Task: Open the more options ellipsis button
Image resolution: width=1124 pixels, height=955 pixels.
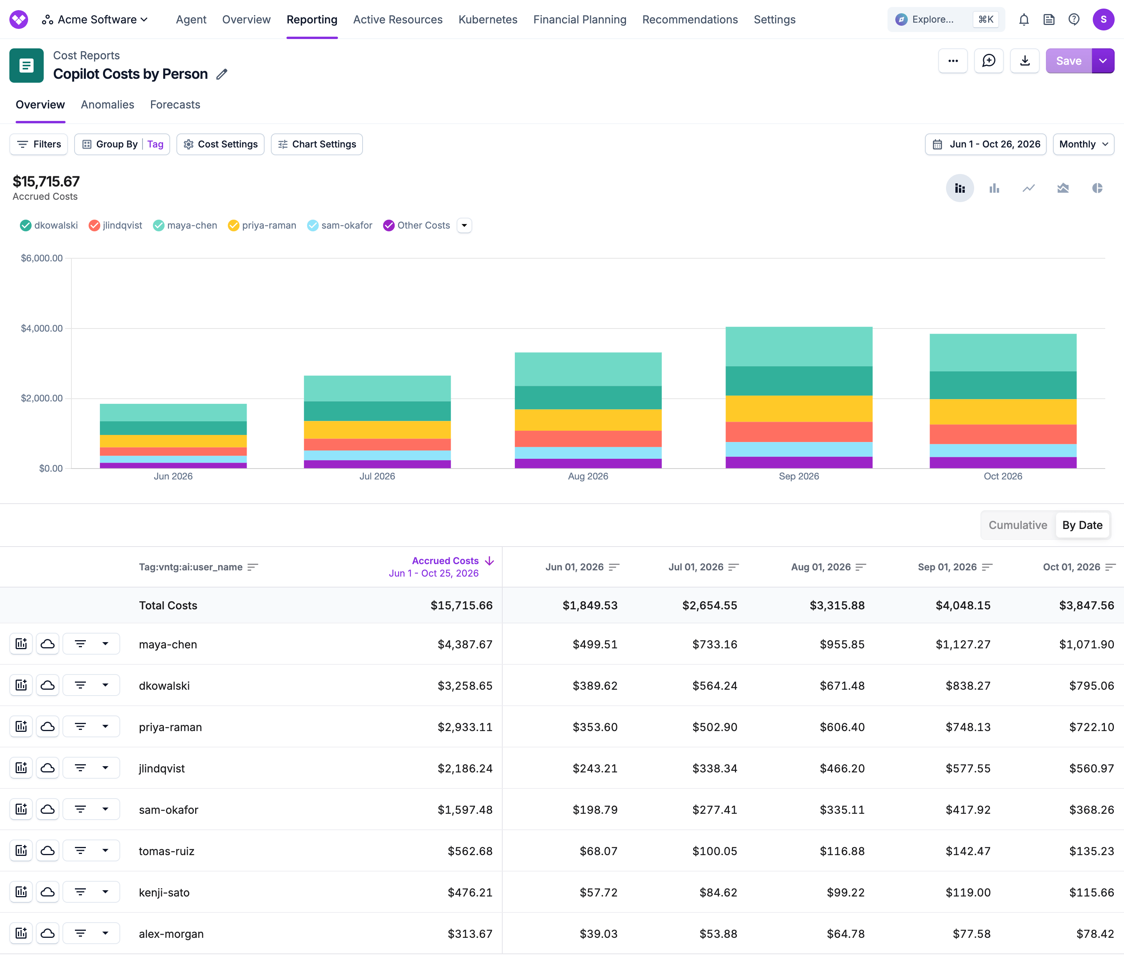Action: coord(953,60)
